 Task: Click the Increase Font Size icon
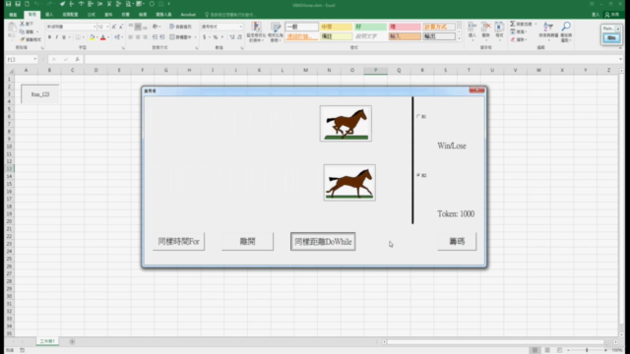[114, 27]
